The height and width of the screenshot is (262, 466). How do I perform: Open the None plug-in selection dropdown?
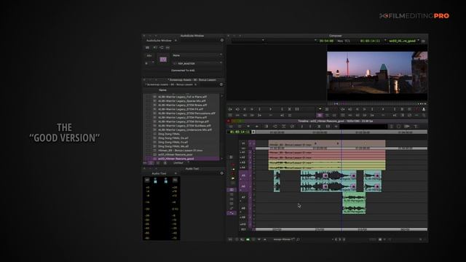pos(197,55)
